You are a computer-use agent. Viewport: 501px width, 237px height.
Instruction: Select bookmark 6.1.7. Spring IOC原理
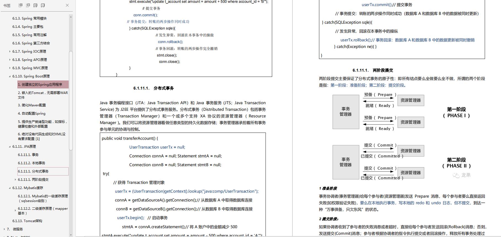click(29, 51)
